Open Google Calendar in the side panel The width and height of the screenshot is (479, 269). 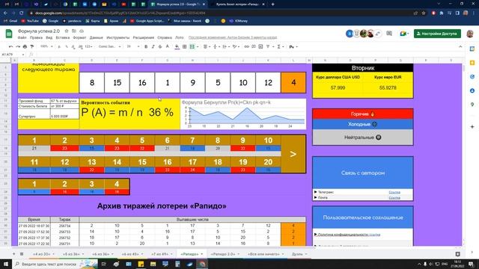point(472,49)
